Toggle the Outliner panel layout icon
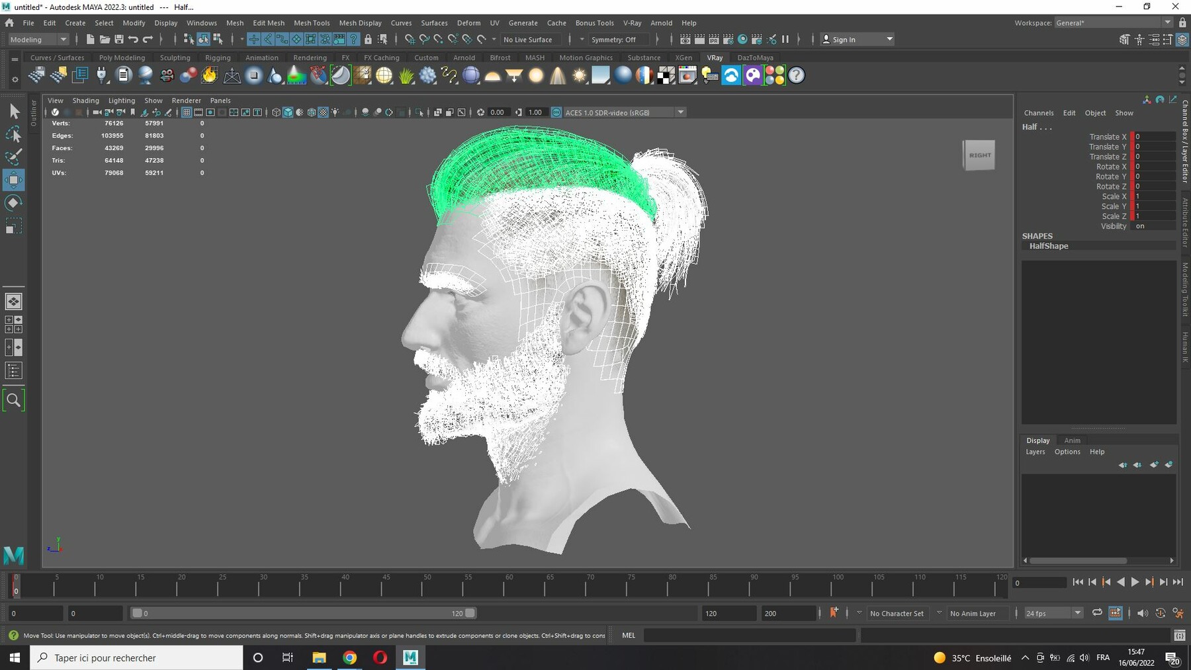The image size is (1191, 670). [13, 370]
